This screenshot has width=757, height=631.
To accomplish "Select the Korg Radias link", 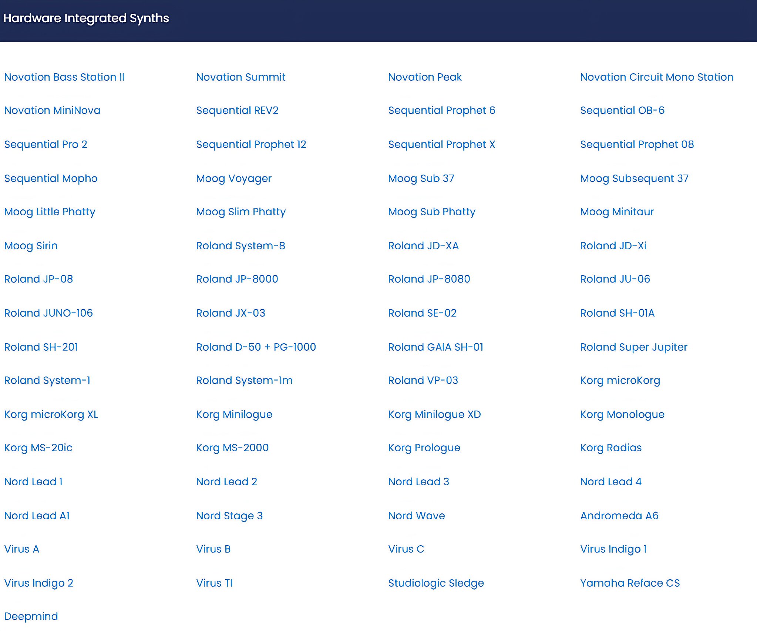I will tap(611, 448).
